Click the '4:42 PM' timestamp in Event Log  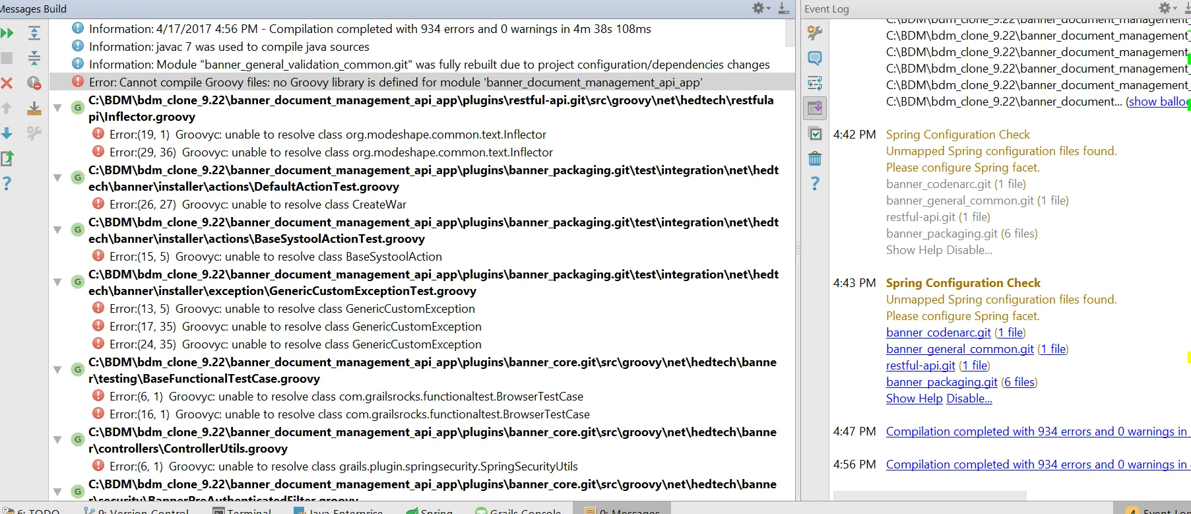tap(854, 135)
